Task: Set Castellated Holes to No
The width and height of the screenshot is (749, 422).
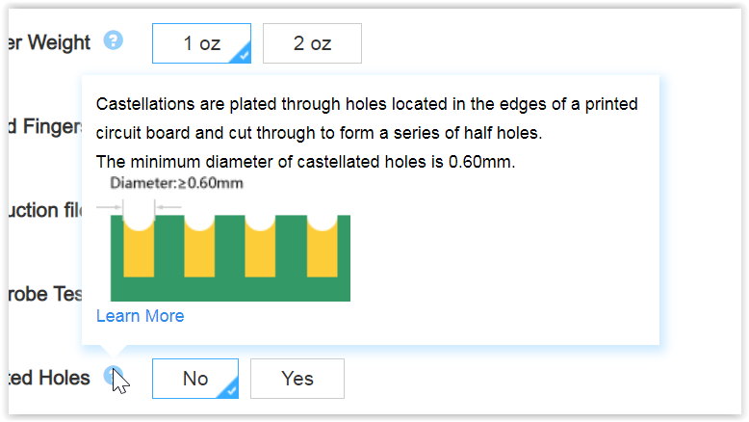Action: [194, 379]
